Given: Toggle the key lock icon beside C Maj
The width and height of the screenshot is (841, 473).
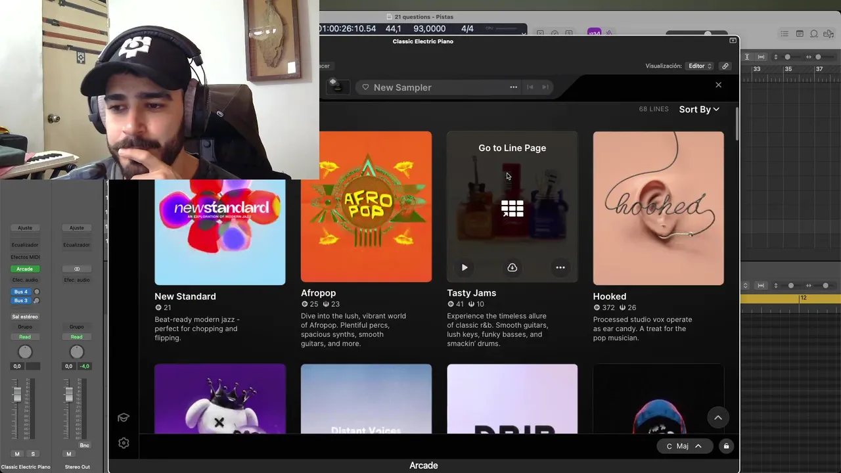Looking at the screenshot, I should coord(726,446).
